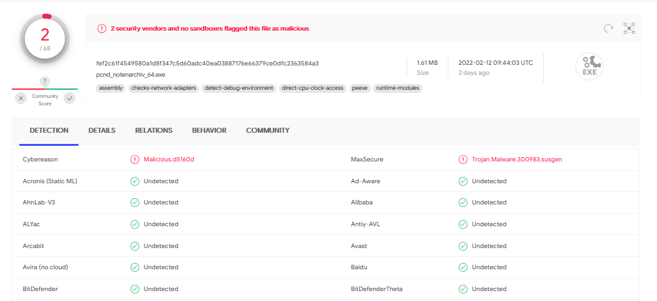Click the green check icon for Avast
This screenshot has height=301, width=657.
tap(463, 246)
